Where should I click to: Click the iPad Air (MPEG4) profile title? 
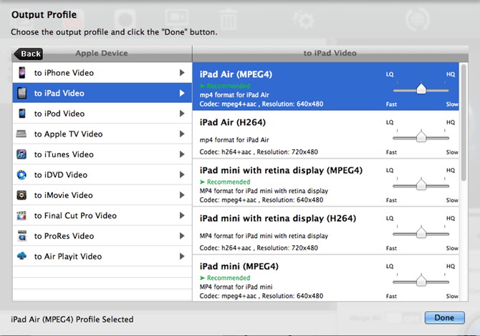[x=236, y=74]
